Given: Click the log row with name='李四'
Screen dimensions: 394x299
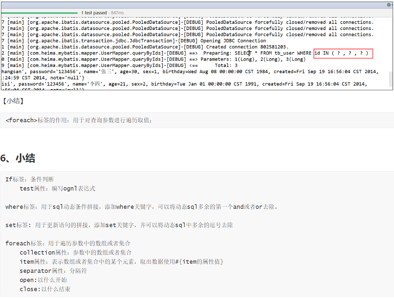Looking at the screenshot, I should point(184,84).
